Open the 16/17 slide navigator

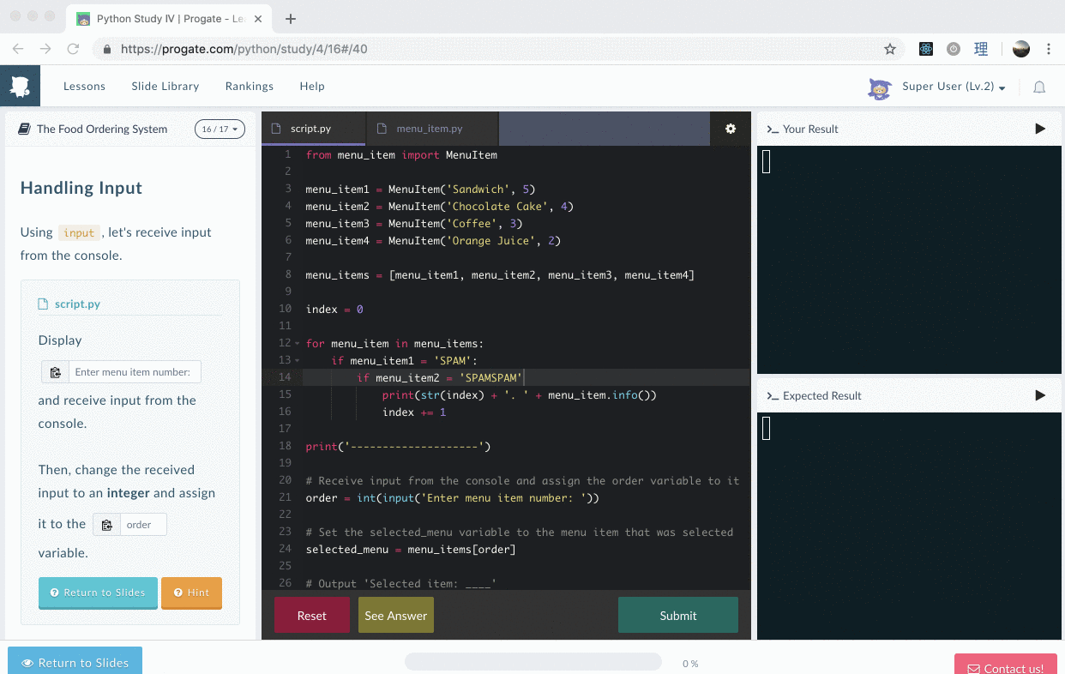click(x=220, y=129)
